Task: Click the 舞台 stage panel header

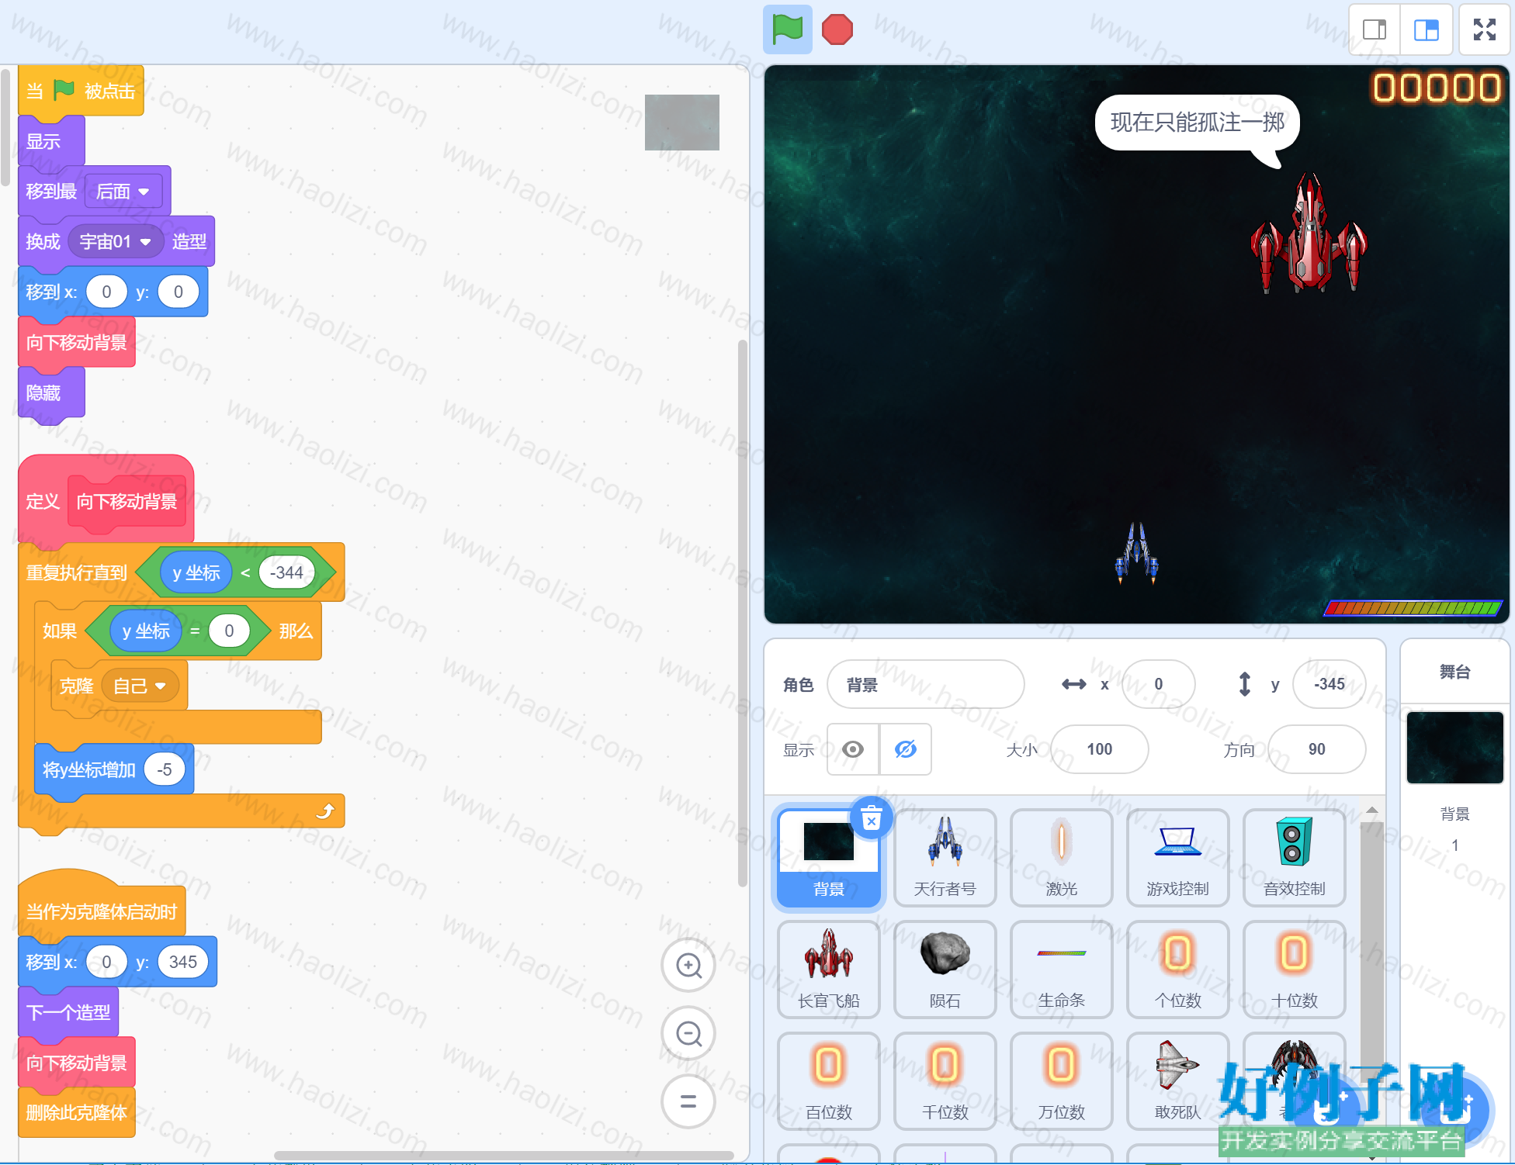Action: tap(1454, 672)
